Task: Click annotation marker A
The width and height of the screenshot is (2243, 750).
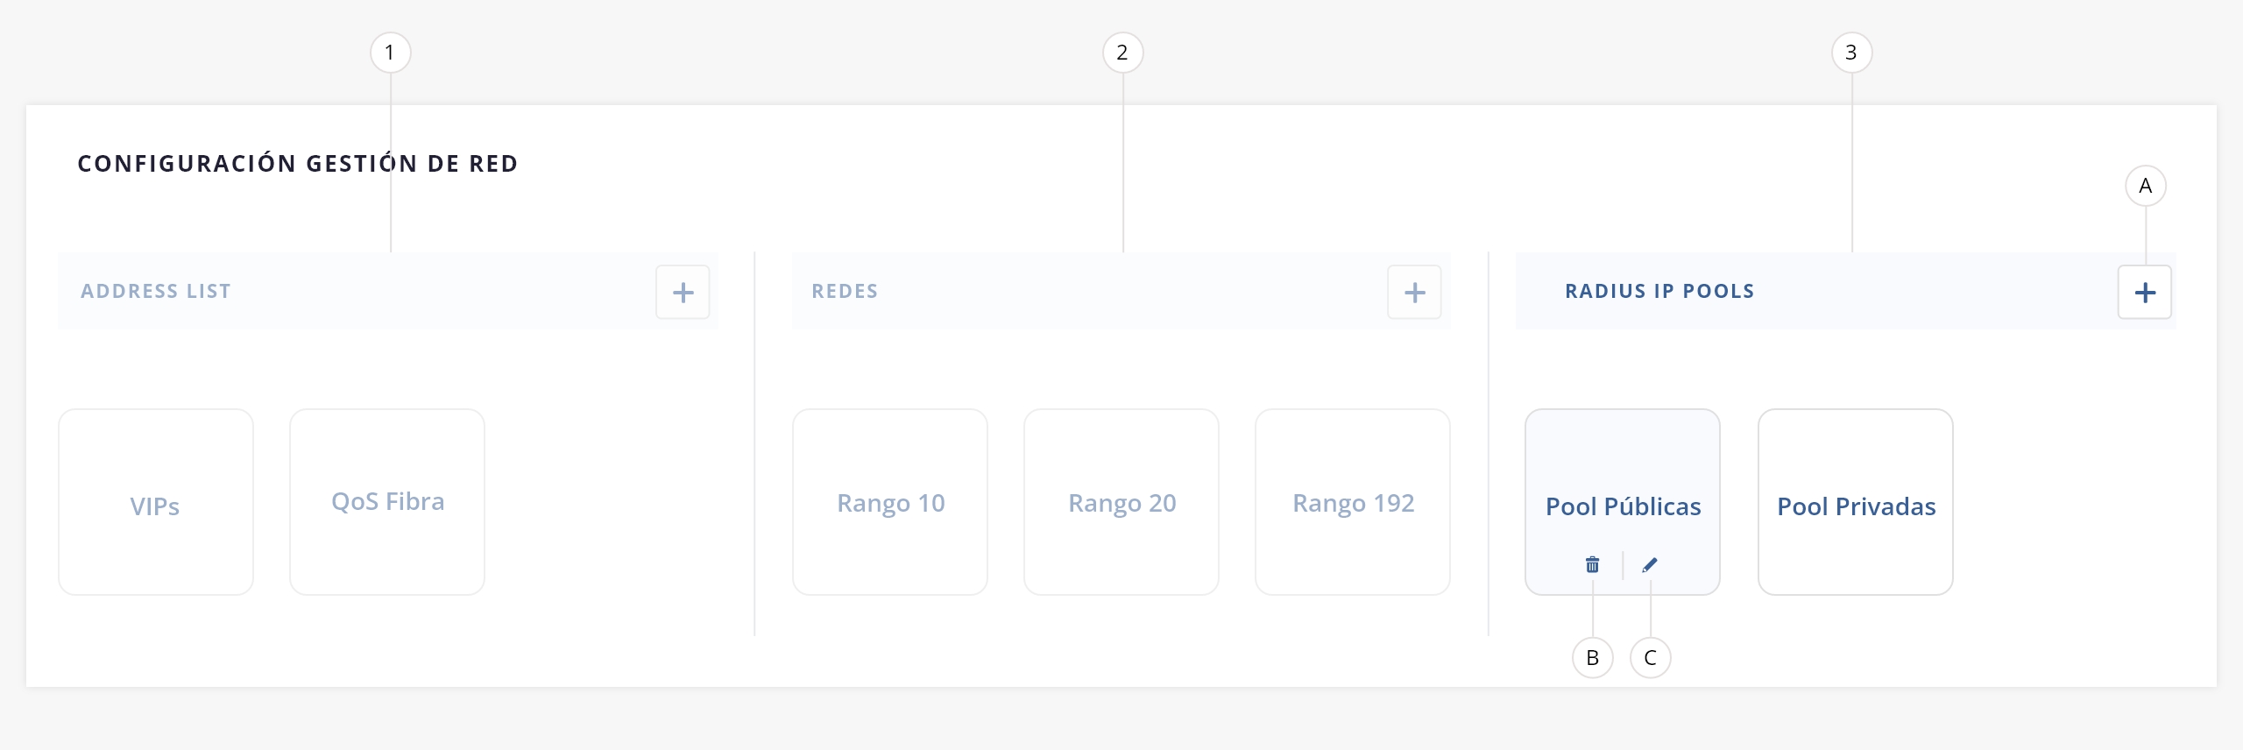Action: pos(2145,186)
